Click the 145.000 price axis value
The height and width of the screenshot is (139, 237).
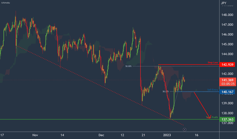pyautogui.click(x=227, y=44)
